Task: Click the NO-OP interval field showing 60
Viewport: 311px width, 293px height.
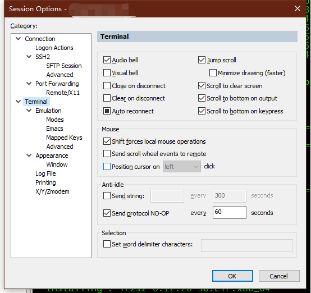Action: click(x=230, y=212)
